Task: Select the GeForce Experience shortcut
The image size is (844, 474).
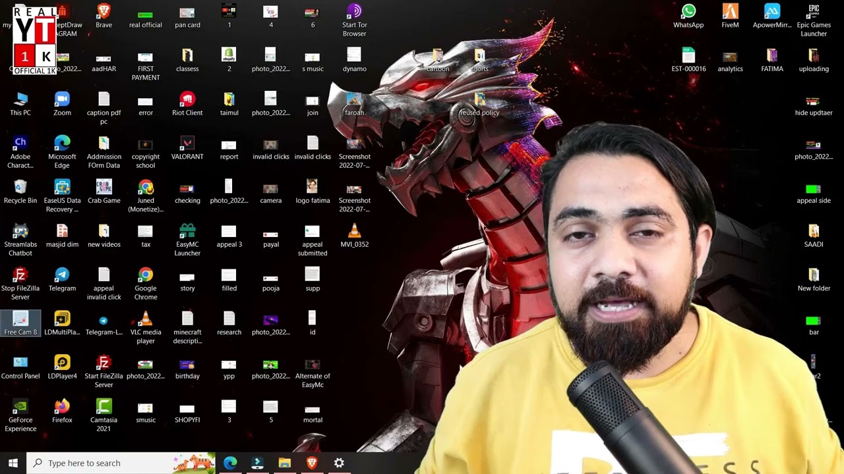Action: pyautogui.click(x=20, y=415)
